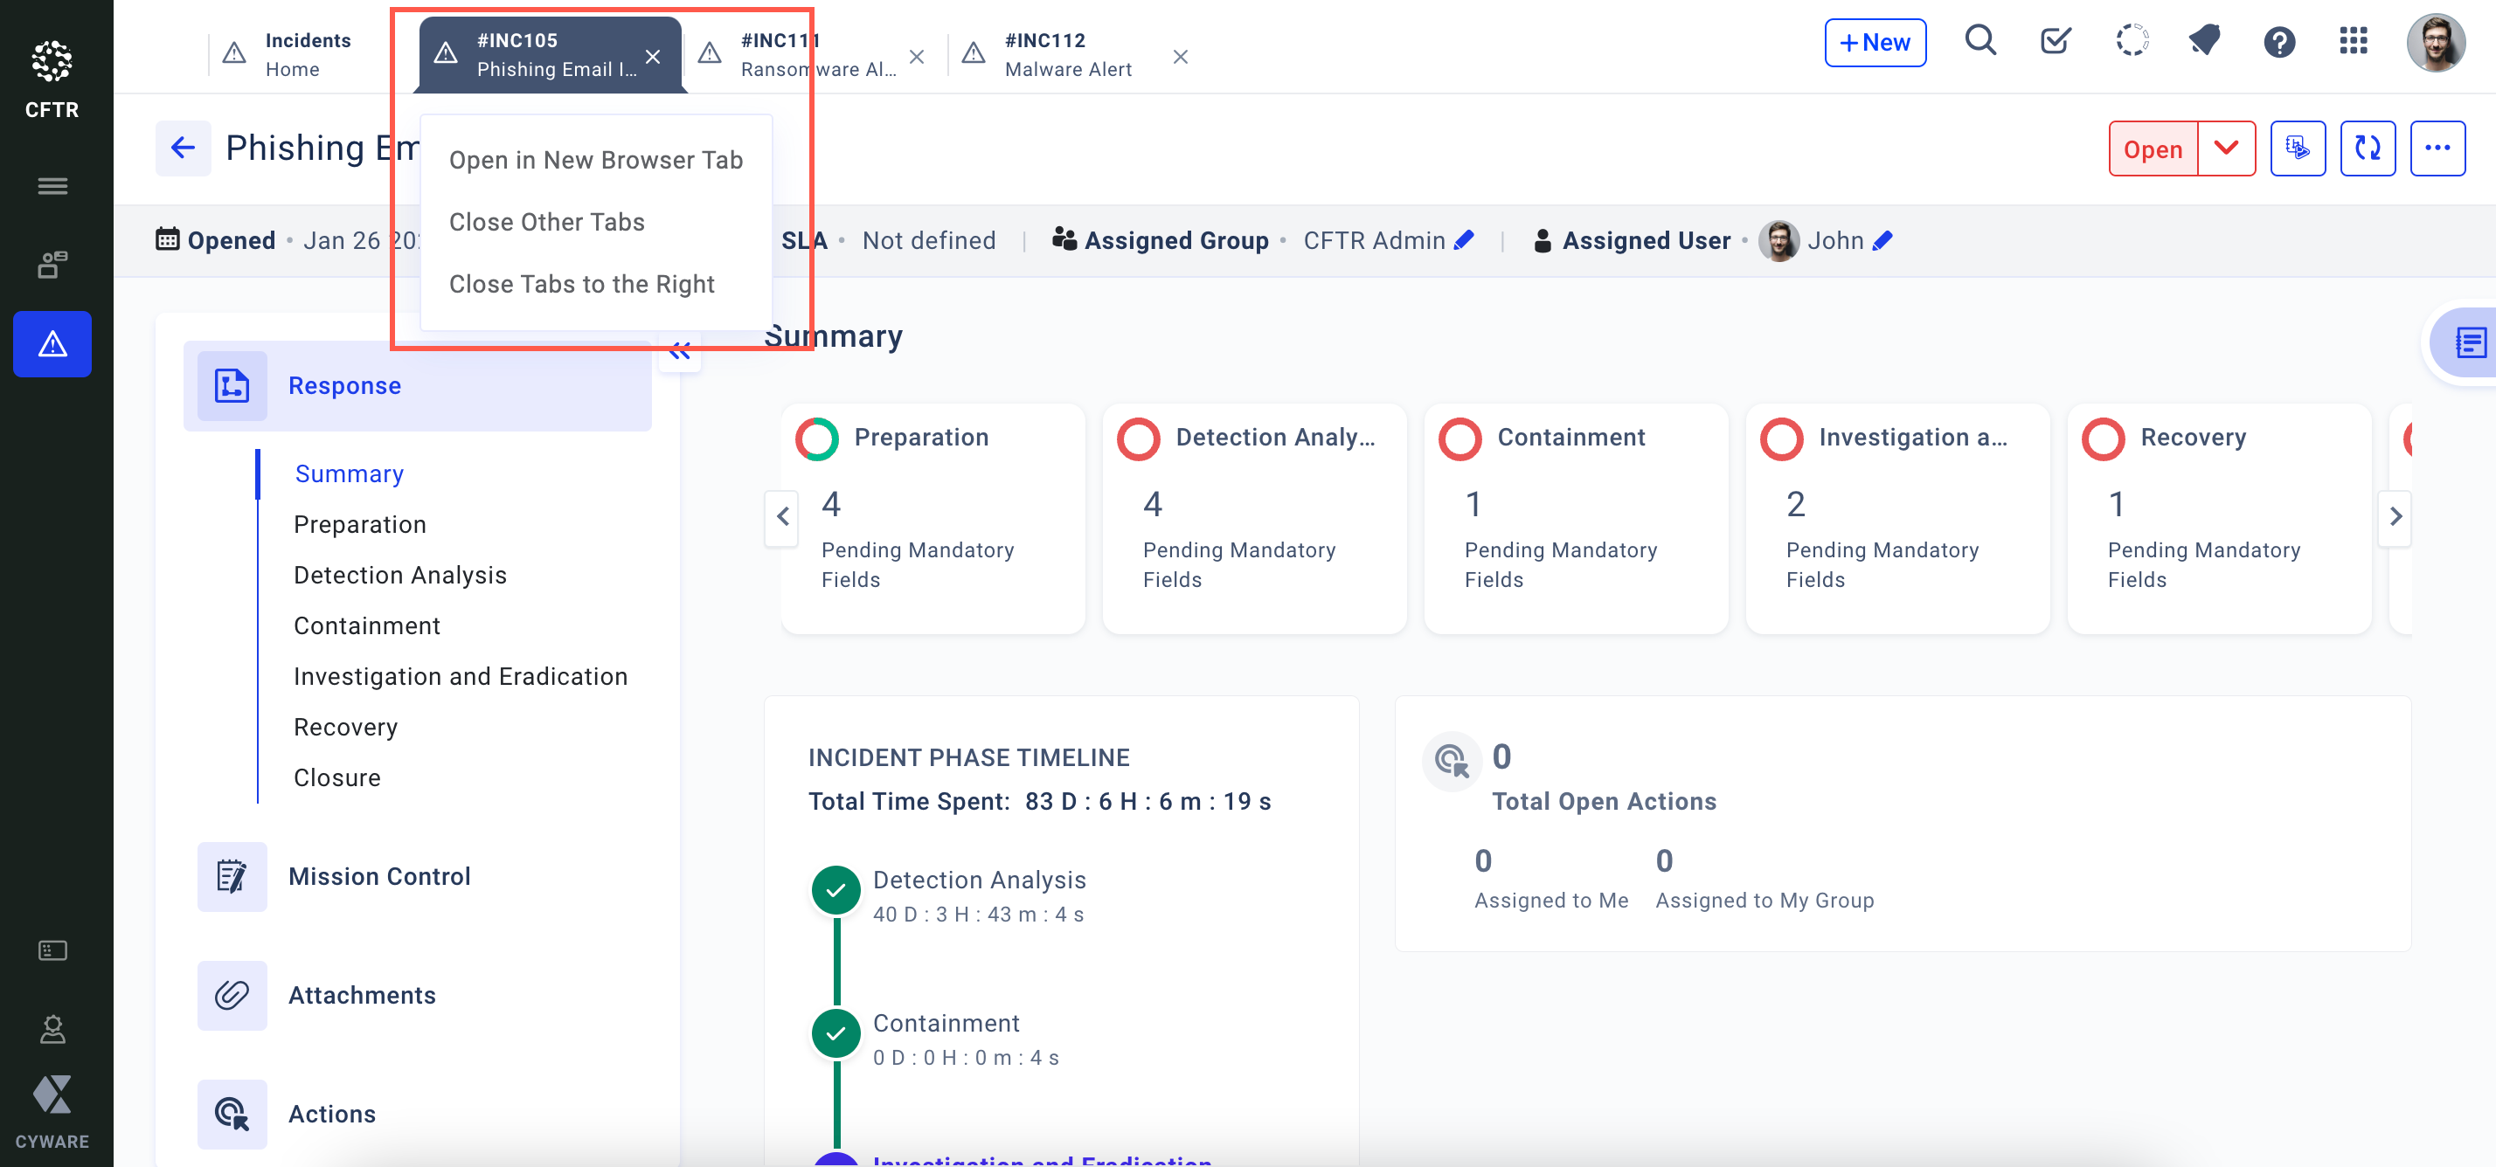Click the notifications bell icon
This screenshot has width=2496, height=1167.
point(2201,43)
